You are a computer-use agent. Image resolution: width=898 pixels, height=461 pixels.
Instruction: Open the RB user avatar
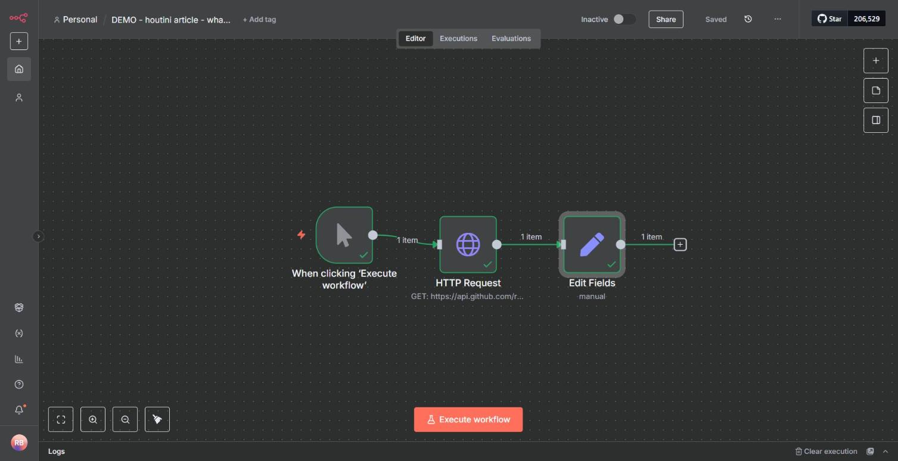pos(19,443)
